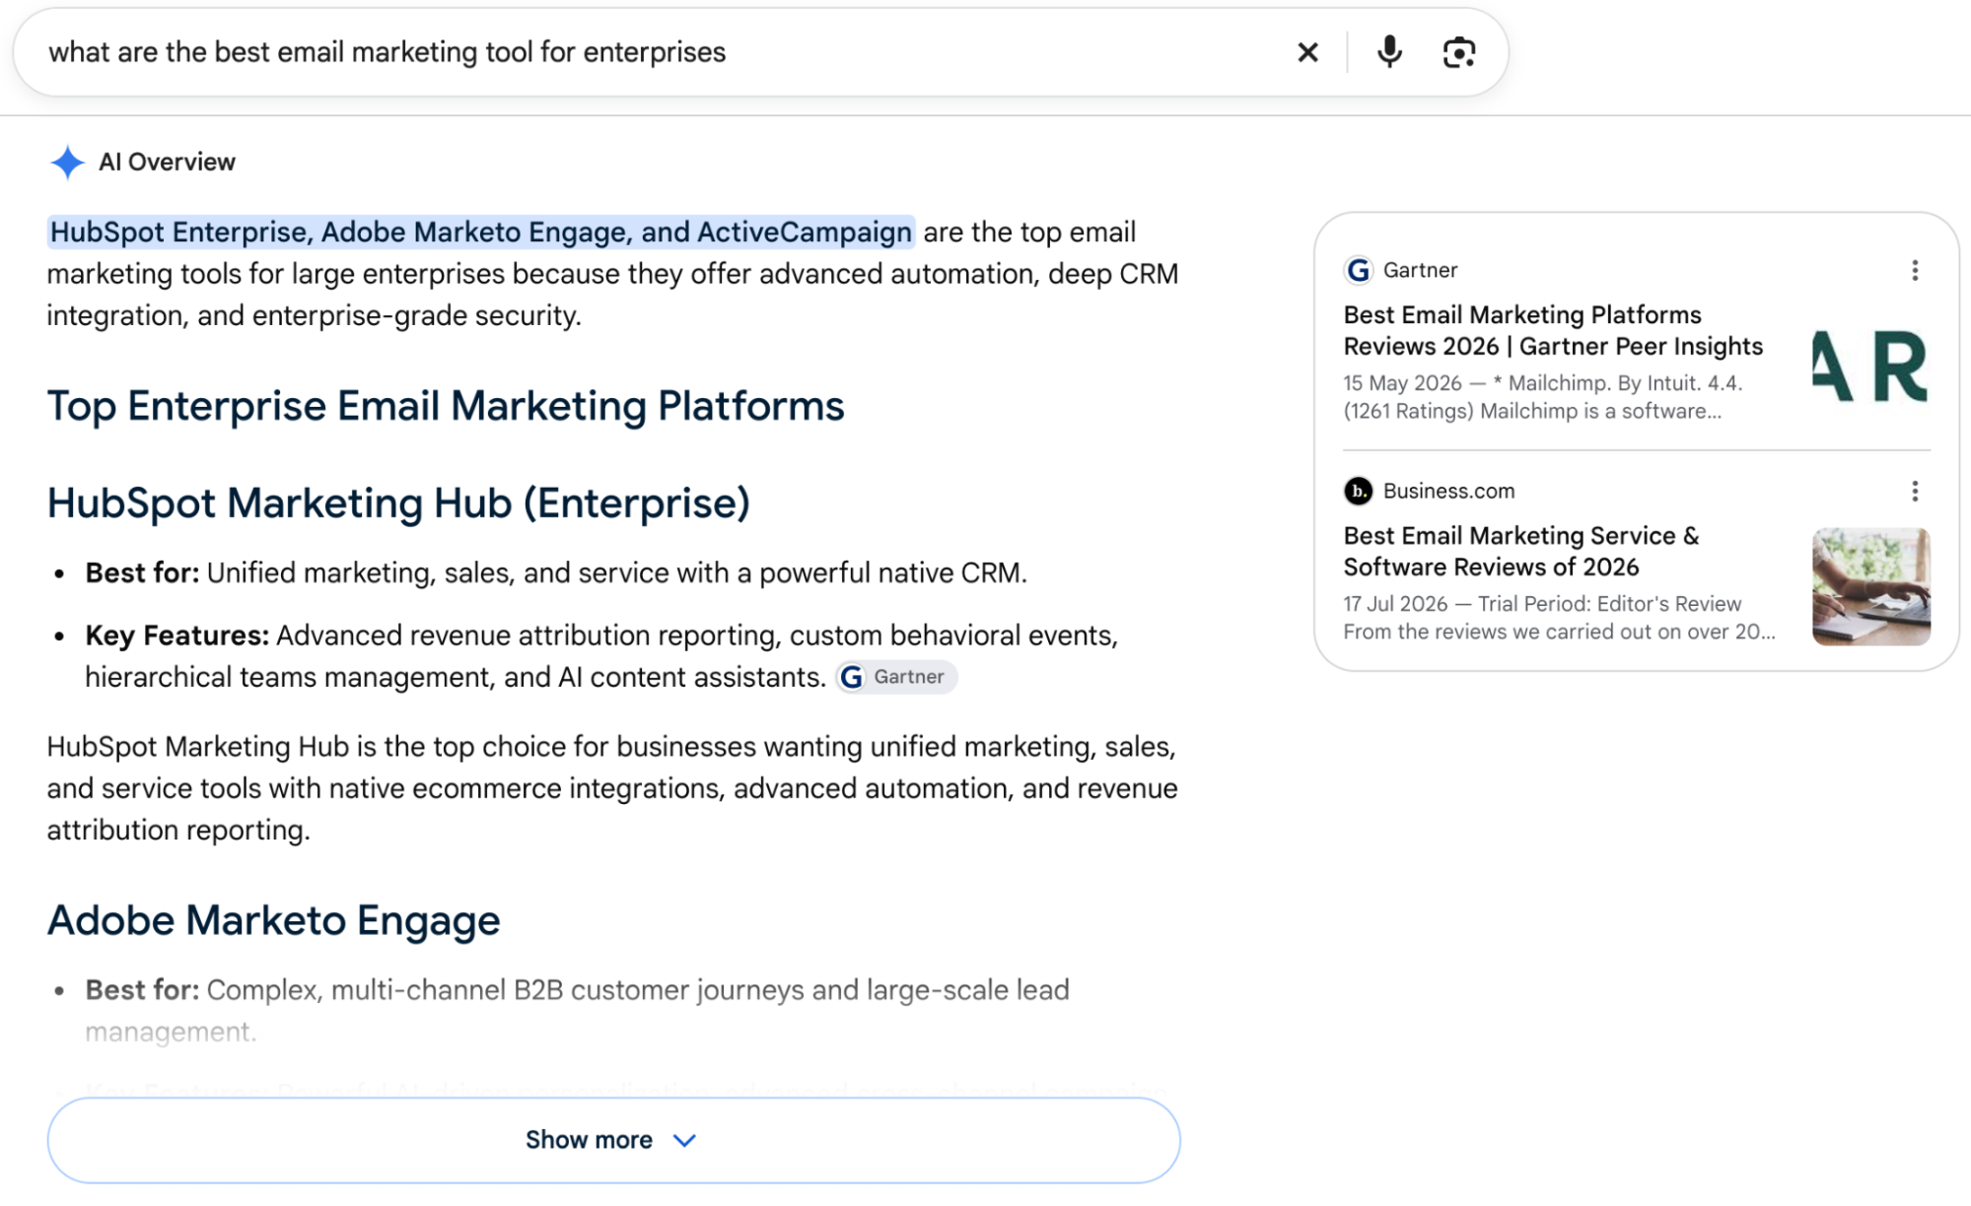Click the Top Enterprise Email Marketing Platforms heading
The image size is (1971, 1206).
[x=446, y=406]
